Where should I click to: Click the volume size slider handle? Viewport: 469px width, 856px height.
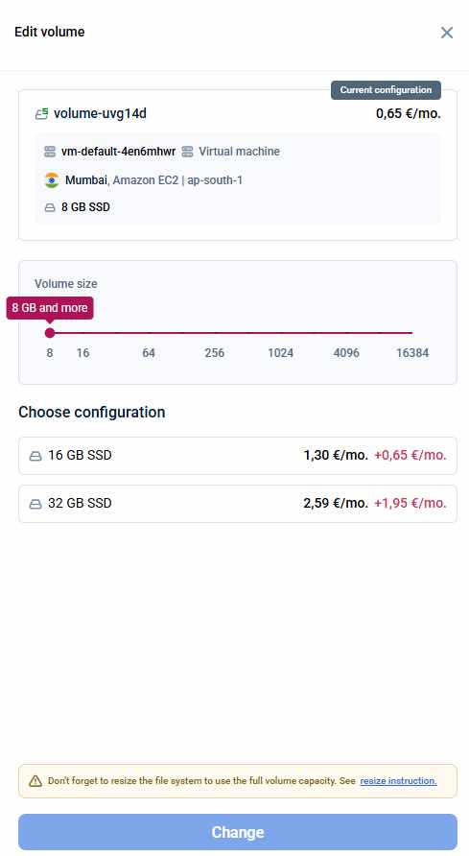pos(50,332)
